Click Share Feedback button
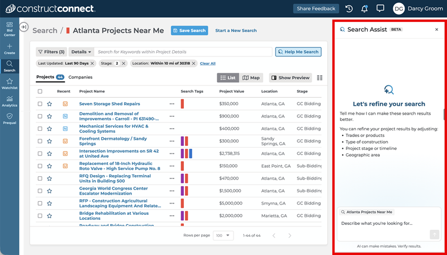Screen dimensions: 447x255 (316, 8)
